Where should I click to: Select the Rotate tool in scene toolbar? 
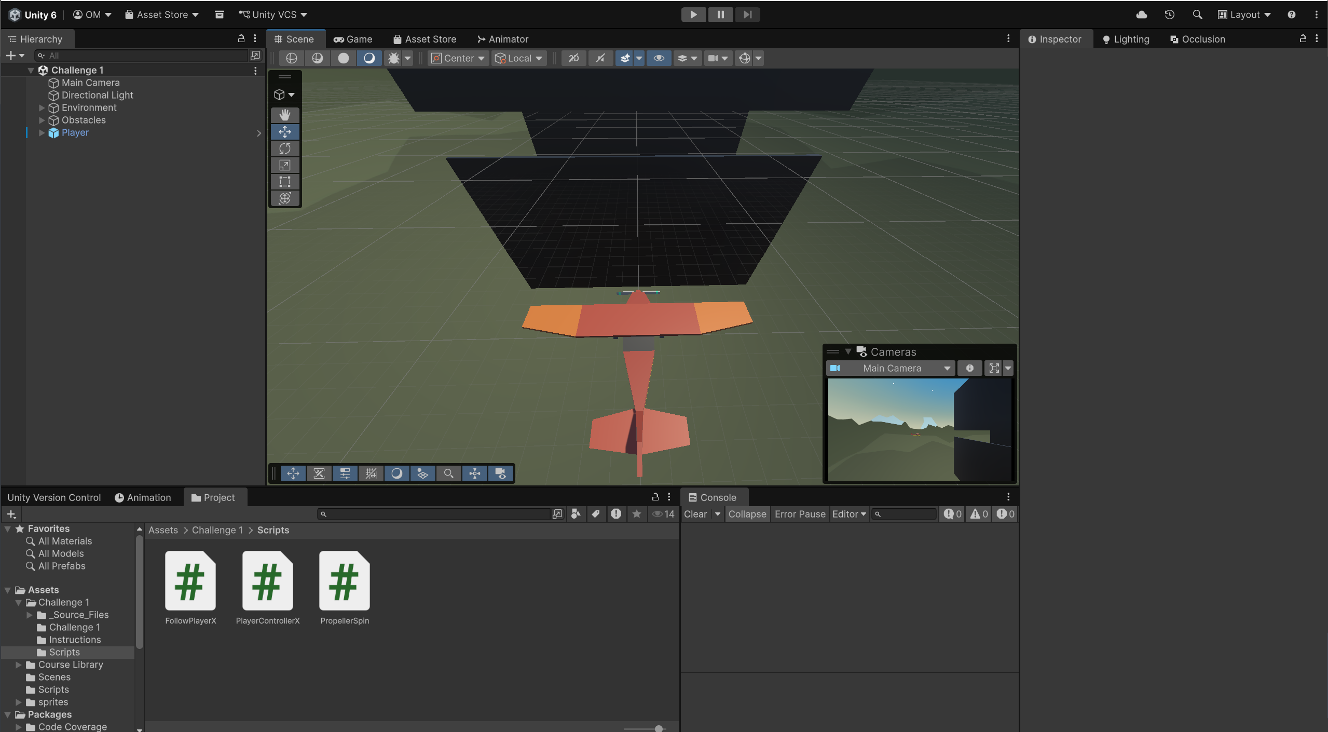click(284, 148)
